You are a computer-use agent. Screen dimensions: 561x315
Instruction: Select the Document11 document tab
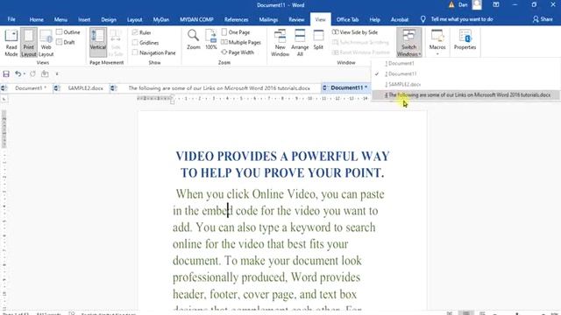(x=346, y=87)
